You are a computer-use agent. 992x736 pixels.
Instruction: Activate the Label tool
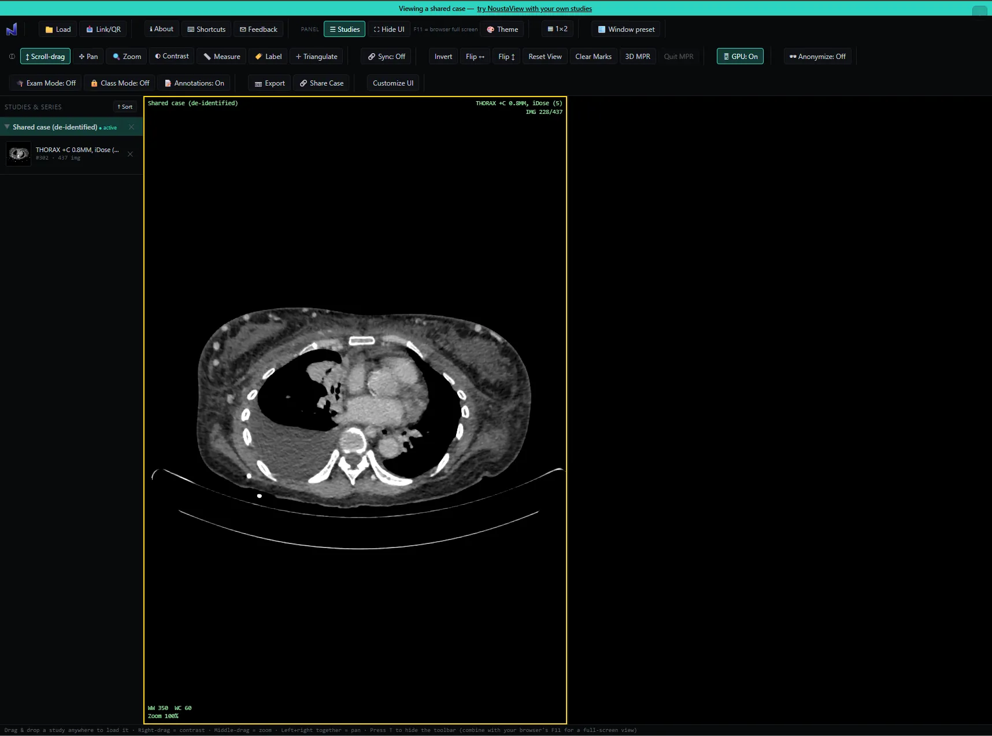(268, 57)
